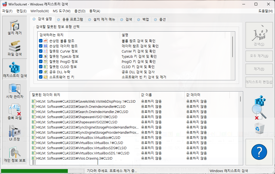Viewport: 275px width, 174px height.
Task: Click icon of Search.OneIndexHandler.2 row
Action: click(x=33, y=112)
